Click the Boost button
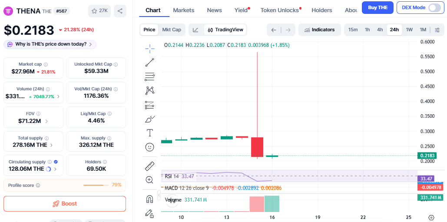Screen dimensions: 447x222 click(x=65, y=204)
